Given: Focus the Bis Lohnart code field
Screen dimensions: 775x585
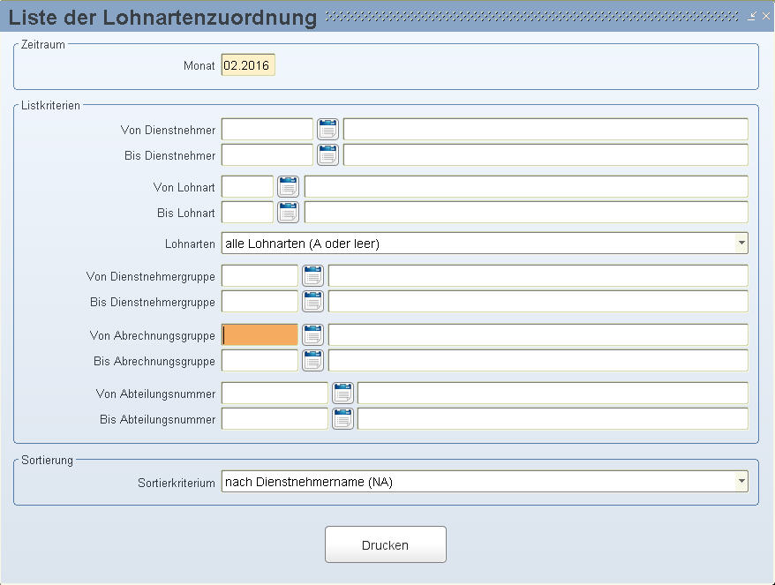Looking at the screenshot, I should [247, 213].
